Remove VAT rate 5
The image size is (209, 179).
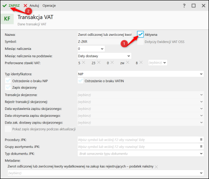pyautogui.click(x=84, y=62)
